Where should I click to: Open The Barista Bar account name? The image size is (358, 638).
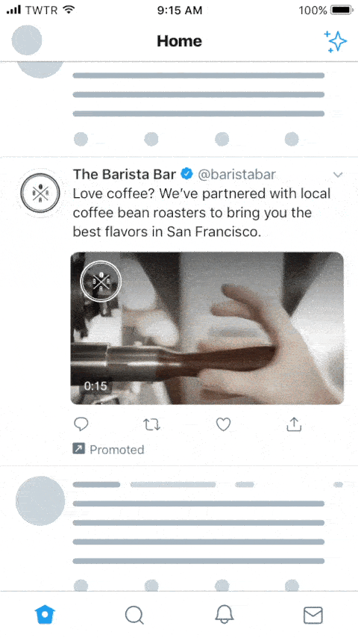[125, 174]
